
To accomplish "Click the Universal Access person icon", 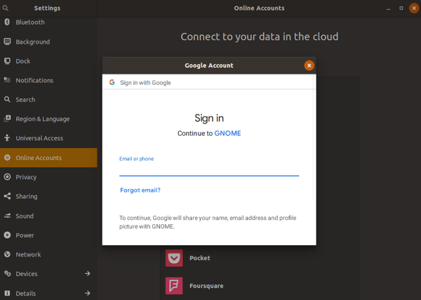I will (7, 138).
